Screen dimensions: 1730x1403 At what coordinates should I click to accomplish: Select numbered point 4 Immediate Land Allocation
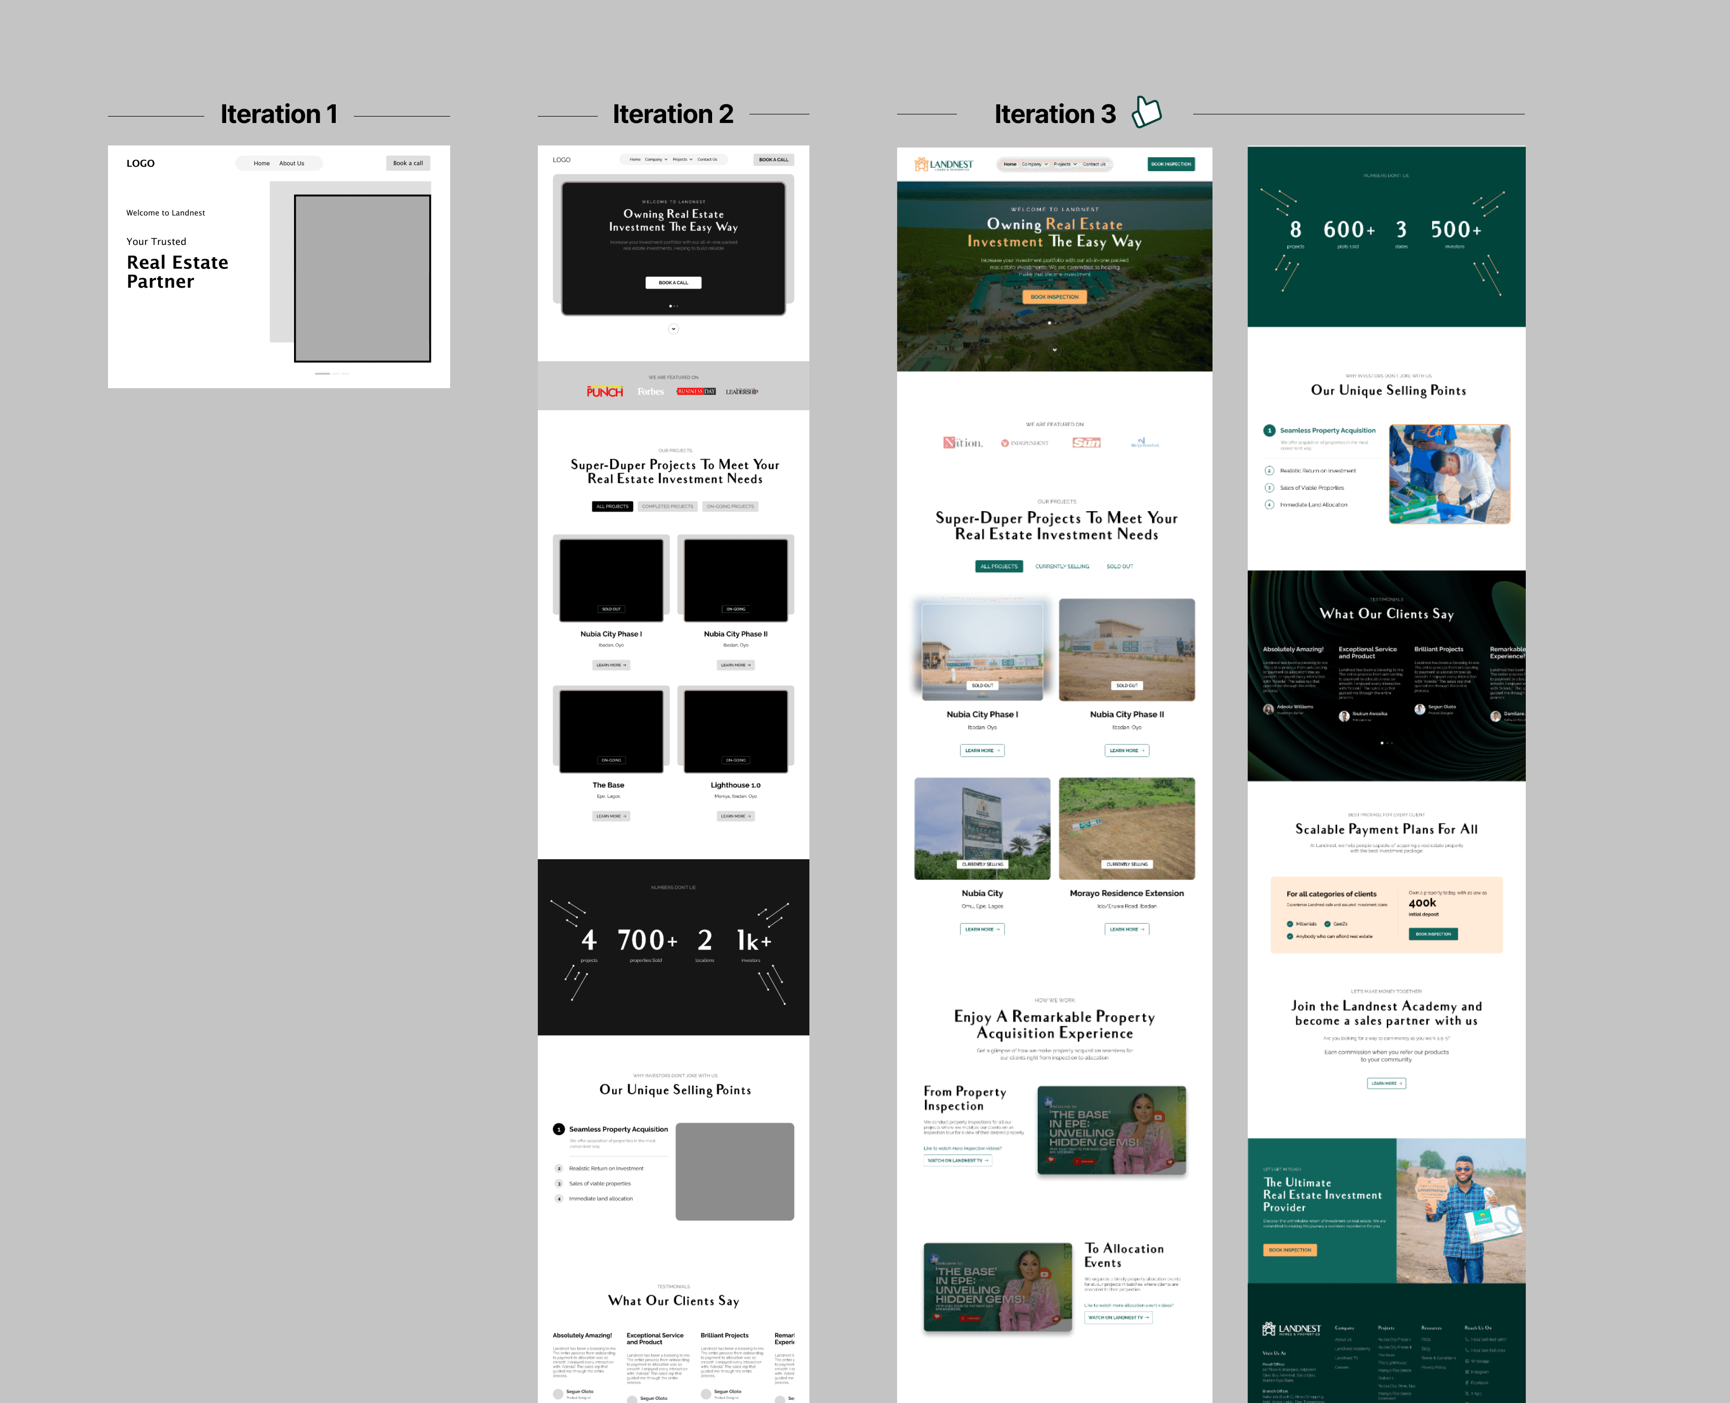1313,504
